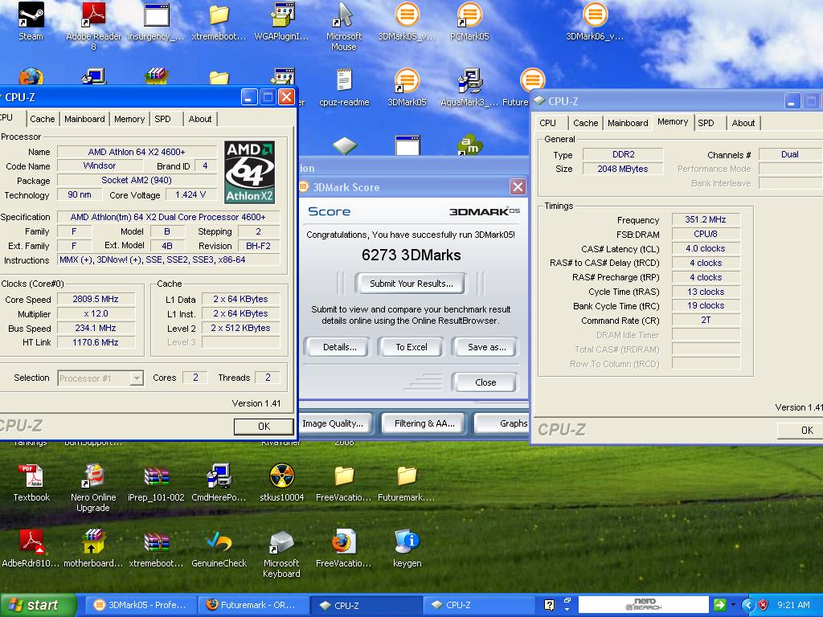
Task: Open the xtremeboot folder at top
Action: click(x=219, y=21)
